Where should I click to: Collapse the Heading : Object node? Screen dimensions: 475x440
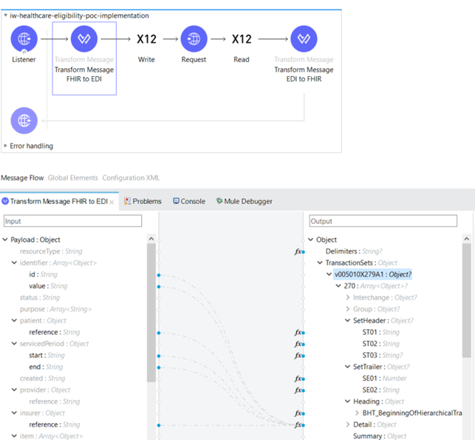(347, 402)
